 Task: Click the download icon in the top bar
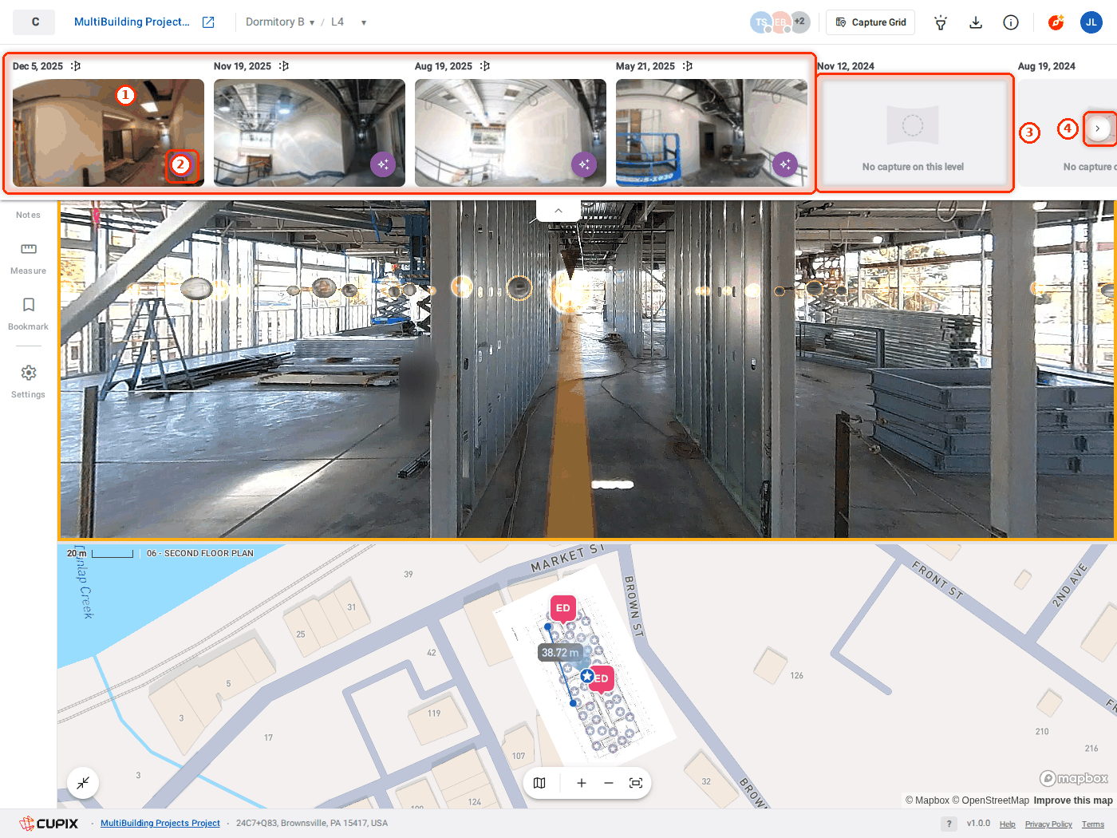click(976, 22)
